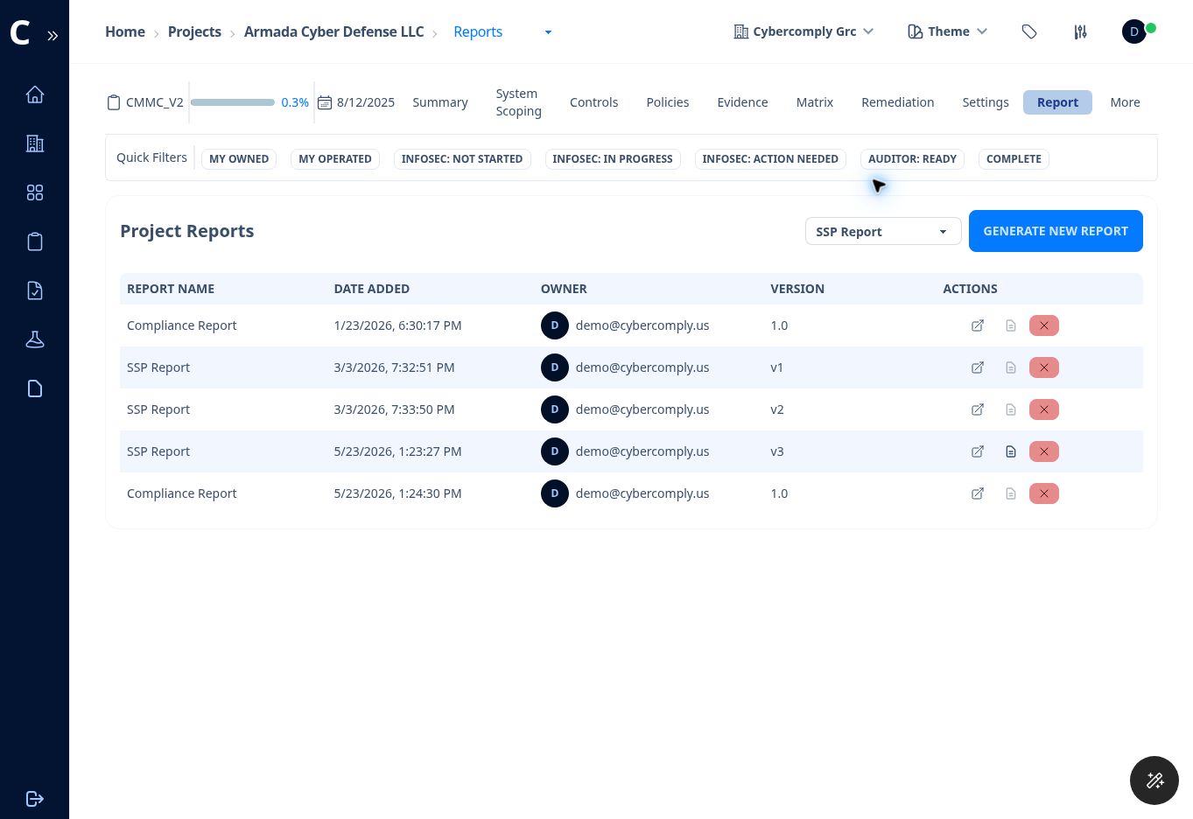Delete the 1/23/2026 Compliance Report
The image size is (1193, 819).
click(x=1044, y=325)
